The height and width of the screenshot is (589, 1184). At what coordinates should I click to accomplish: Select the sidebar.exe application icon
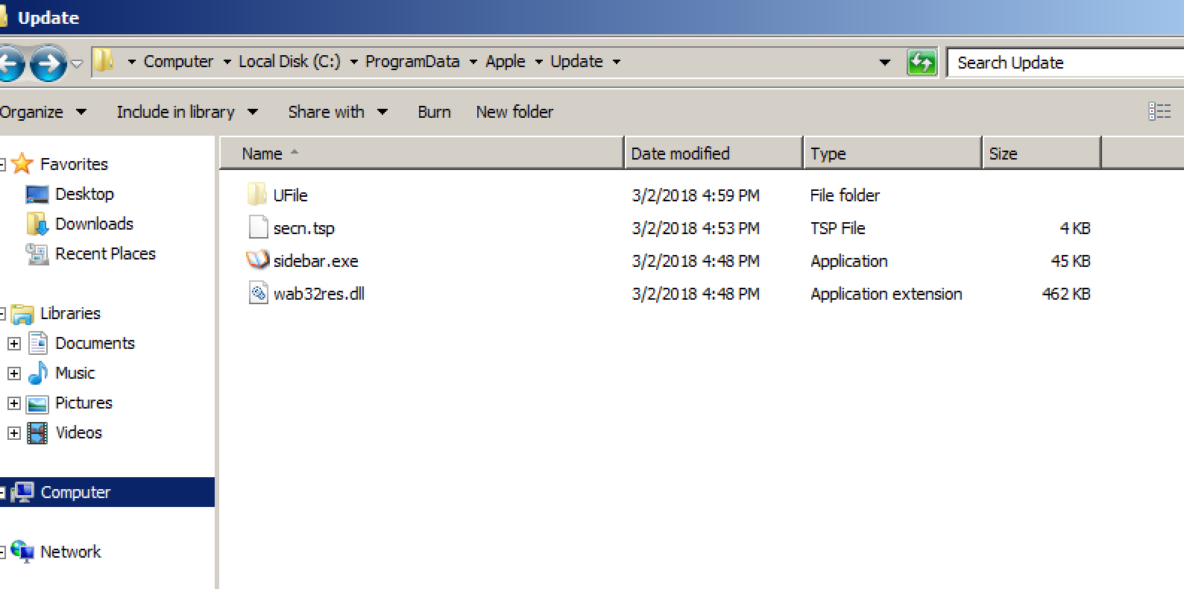257,260
